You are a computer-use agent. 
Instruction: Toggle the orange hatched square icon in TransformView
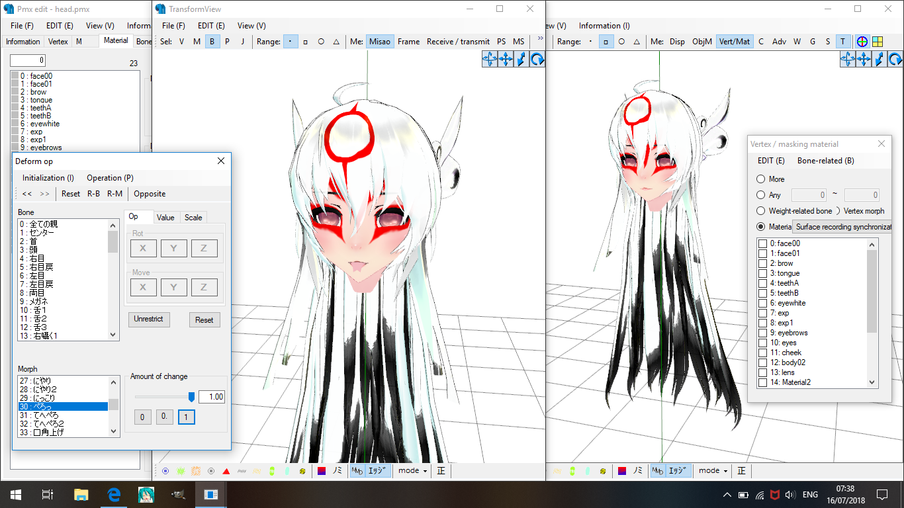click(x=196, y=471)
